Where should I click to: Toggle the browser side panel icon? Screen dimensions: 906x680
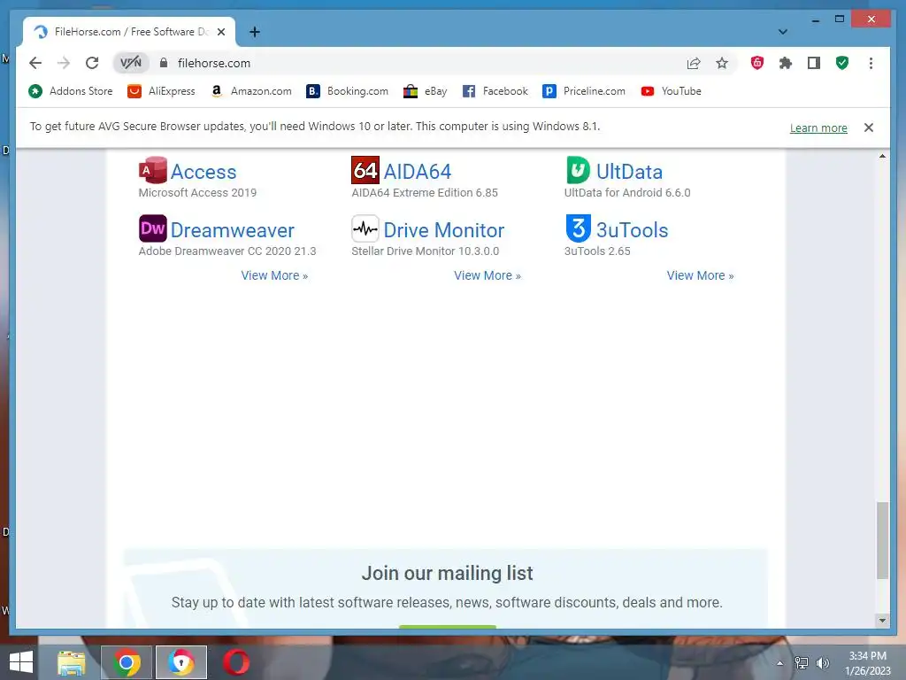coord(814,63)
